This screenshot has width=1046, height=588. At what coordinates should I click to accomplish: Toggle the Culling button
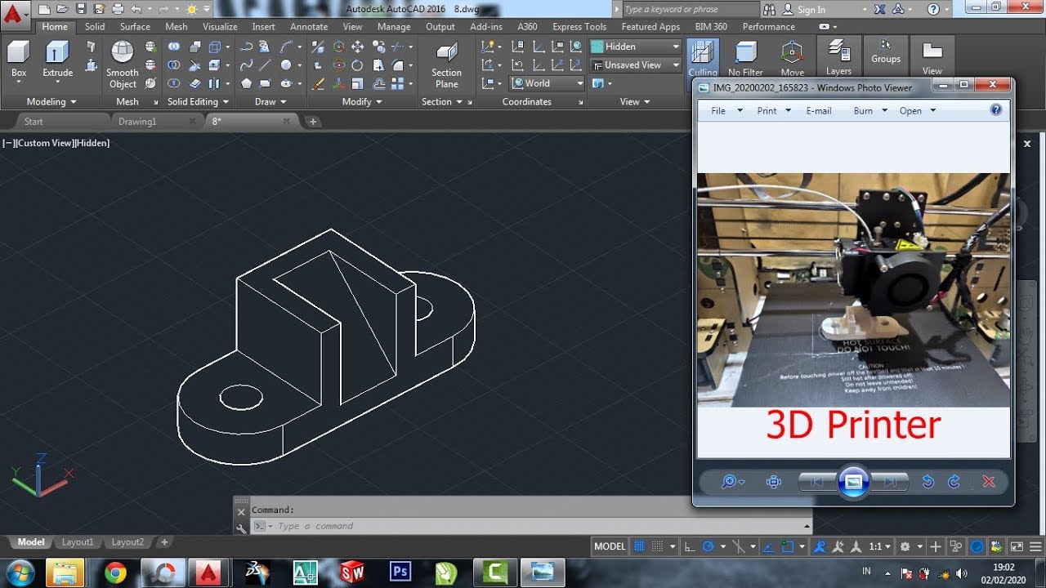click(x=702, y=59)
